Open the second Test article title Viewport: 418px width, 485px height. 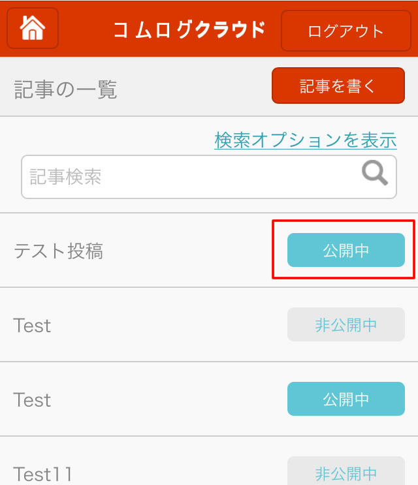pos(32,399)
